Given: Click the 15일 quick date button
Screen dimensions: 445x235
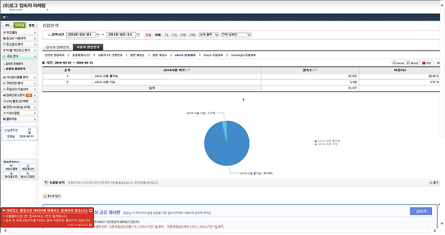Looking at the screenshot, I should pos(174,35).
